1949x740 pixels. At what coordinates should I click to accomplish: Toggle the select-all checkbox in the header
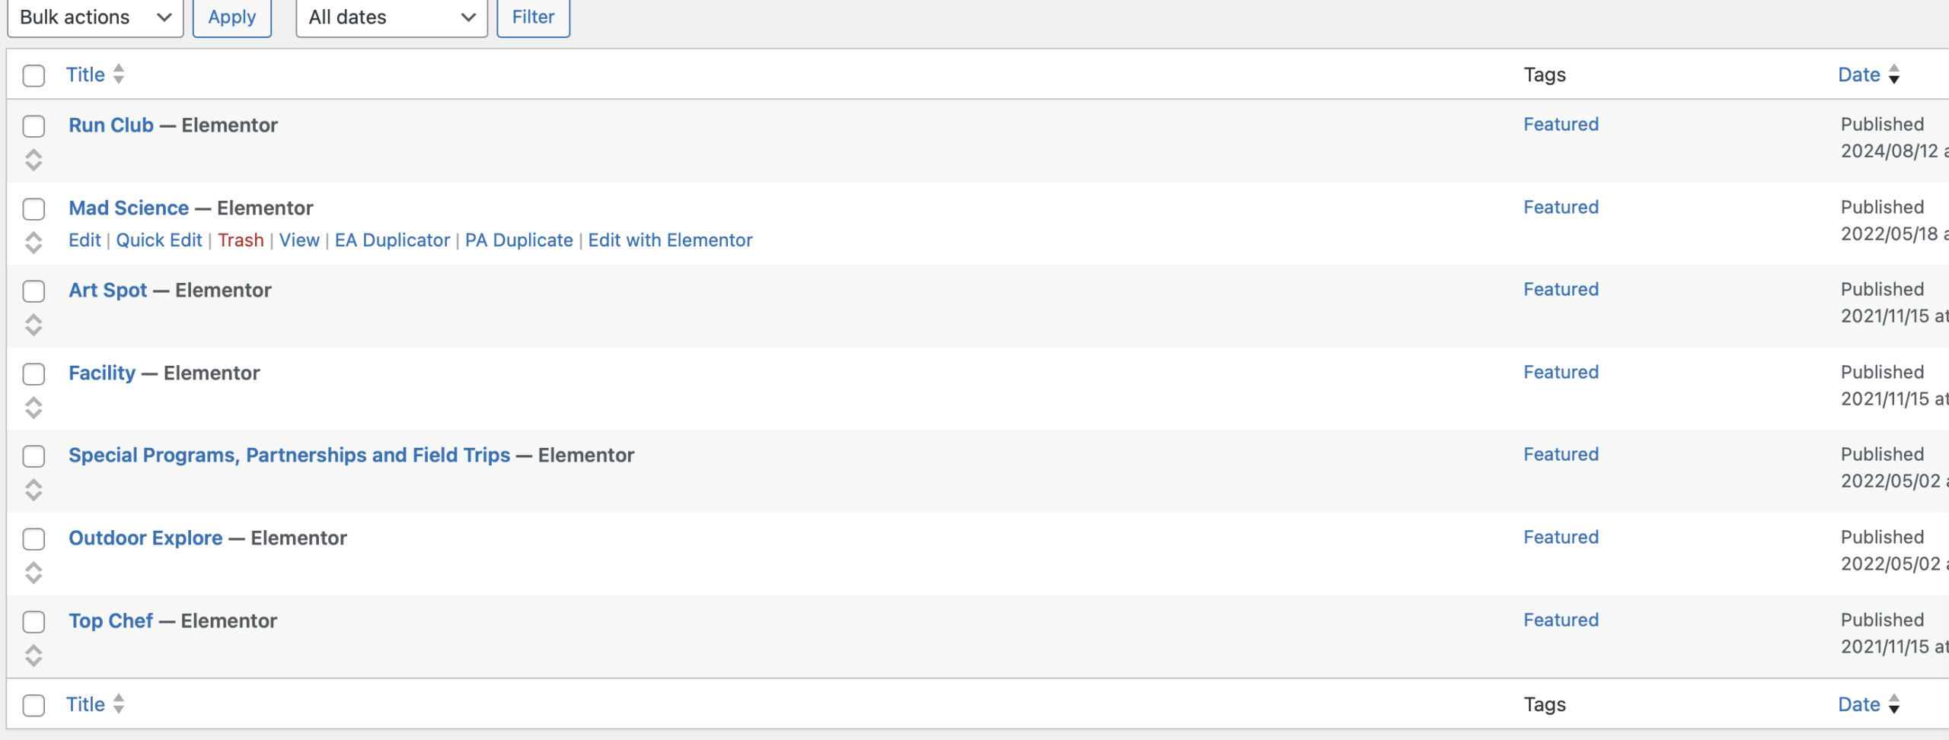(x=33, y=76)
